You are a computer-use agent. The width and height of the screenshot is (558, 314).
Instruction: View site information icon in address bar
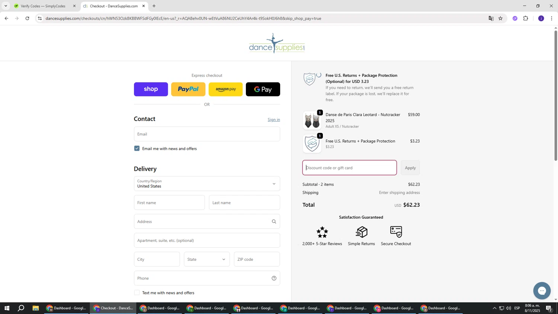(x=40, y=18)
